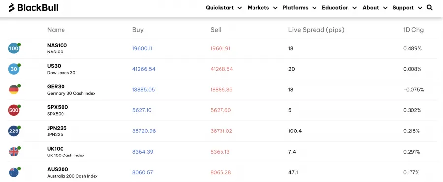Expand the About chevron

click(385, 8)
